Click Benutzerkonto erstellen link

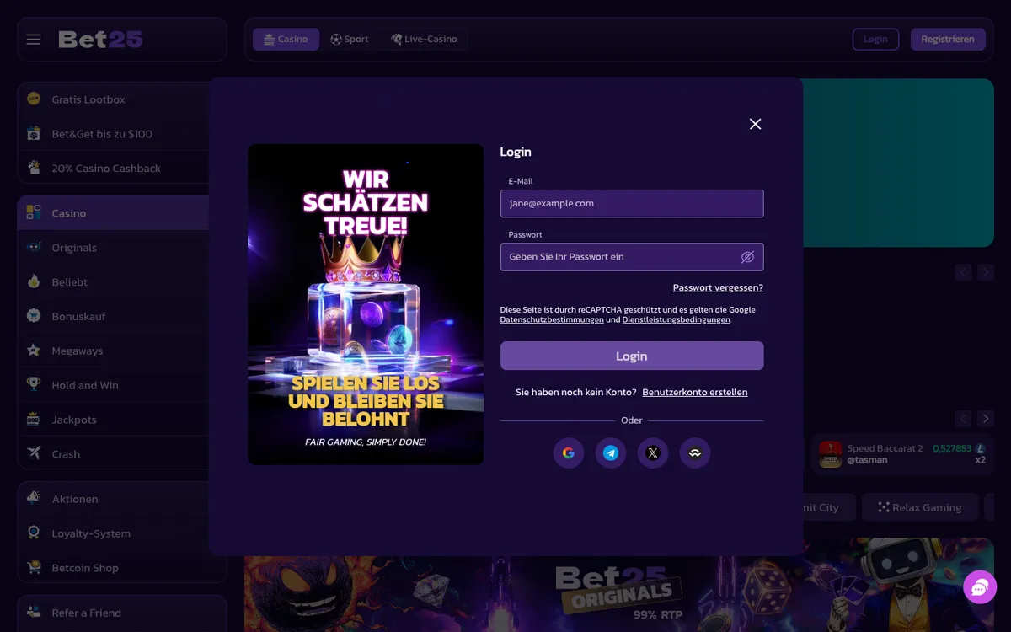(695, 393)
